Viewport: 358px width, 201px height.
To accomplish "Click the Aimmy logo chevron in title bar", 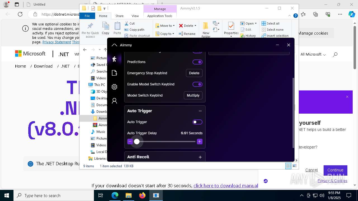I will point(114,45).
